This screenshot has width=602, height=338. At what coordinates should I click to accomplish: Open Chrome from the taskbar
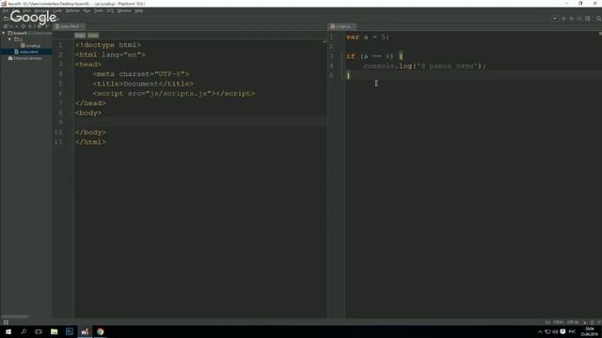click(101, 331)
